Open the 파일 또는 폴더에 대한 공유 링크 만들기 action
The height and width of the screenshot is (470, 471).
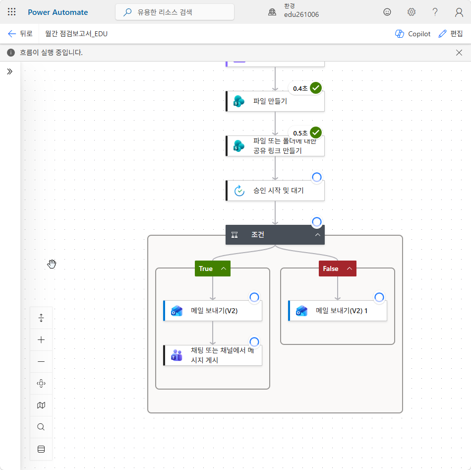coord(275,146)
